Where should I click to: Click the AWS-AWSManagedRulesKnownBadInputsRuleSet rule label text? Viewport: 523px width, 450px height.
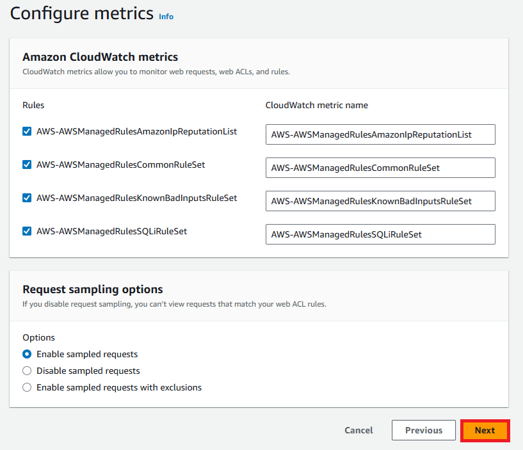pyautogui.click(x=137, y=198)
